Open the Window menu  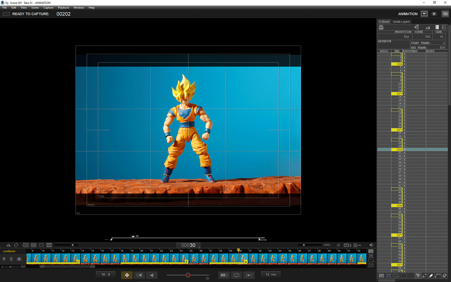[79, 8]
